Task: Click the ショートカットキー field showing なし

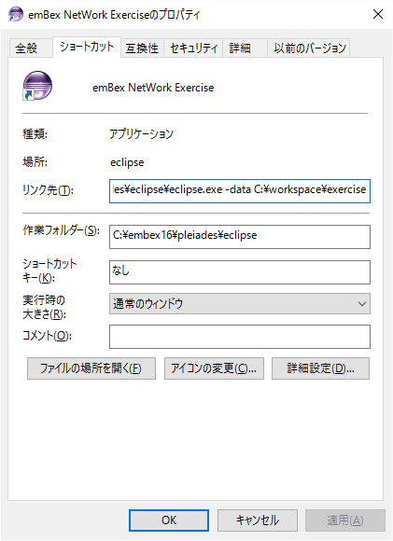Action: pos(240,272)
